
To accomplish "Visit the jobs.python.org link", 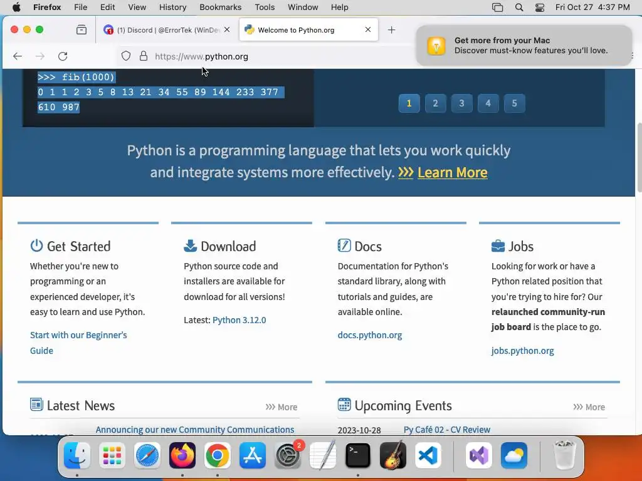I will click(x=522, y=351).
